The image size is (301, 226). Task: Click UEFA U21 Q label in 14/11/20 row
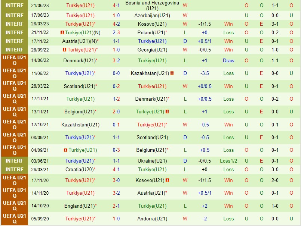[15, 193]
